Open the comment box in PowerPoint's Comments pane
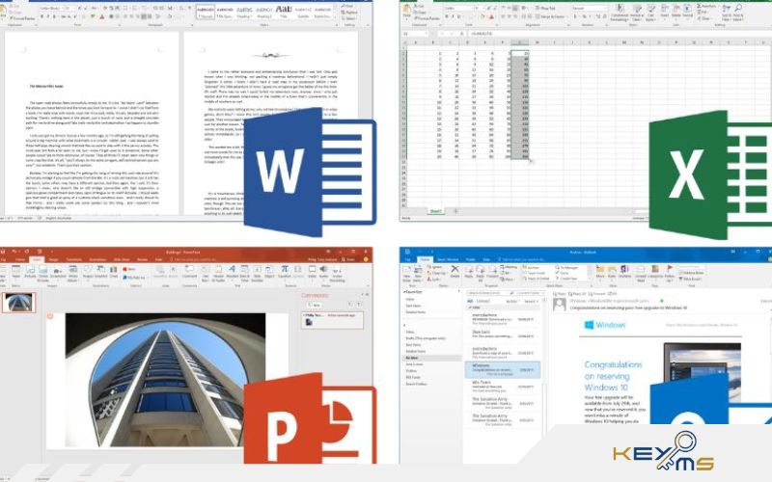Screen dimensions: 772x482 pos(332,320)
